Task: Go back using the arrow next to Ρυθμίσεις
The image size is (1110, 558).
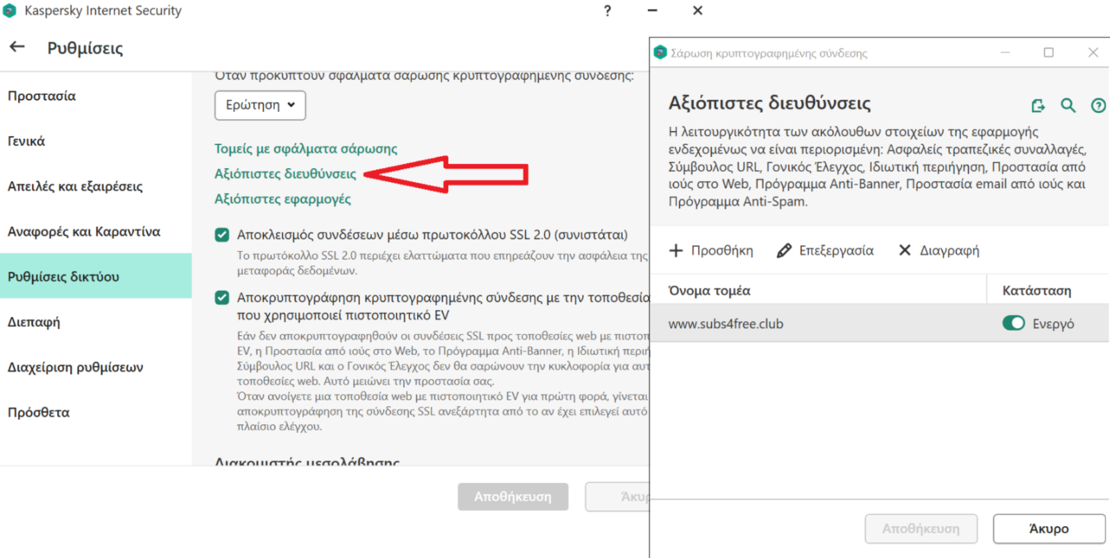Action: point(17,46)
